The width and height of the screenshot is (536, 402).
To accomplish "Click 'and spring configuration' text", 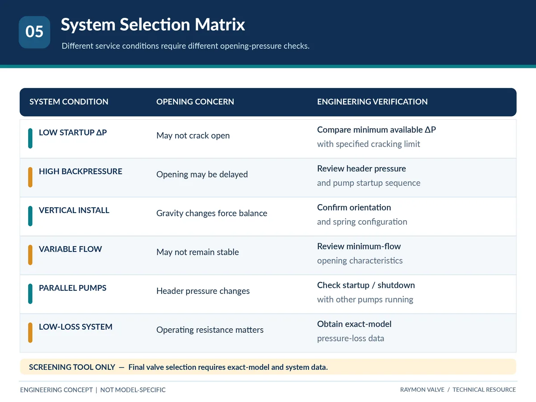I will point(362,222).
